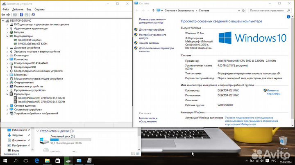Select the Intel(R) HD Graphics device

point(30,40)
